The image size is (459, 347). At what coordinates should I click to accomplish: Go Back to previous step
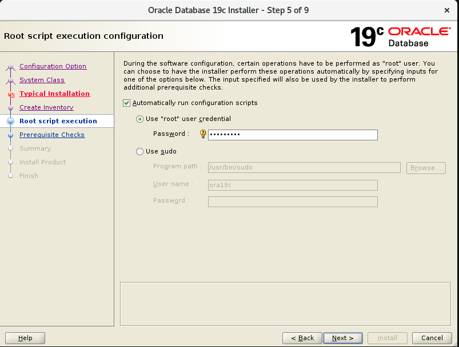pos(302,338)
